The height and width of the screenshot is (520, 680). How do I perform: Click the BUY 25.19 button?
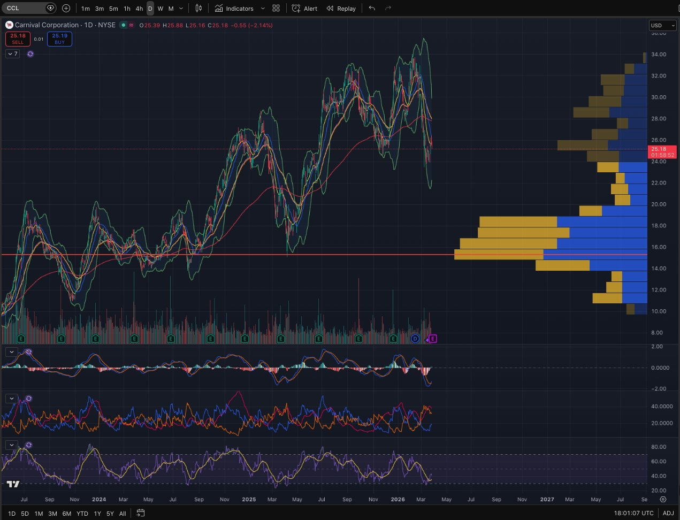pos(59,39)
